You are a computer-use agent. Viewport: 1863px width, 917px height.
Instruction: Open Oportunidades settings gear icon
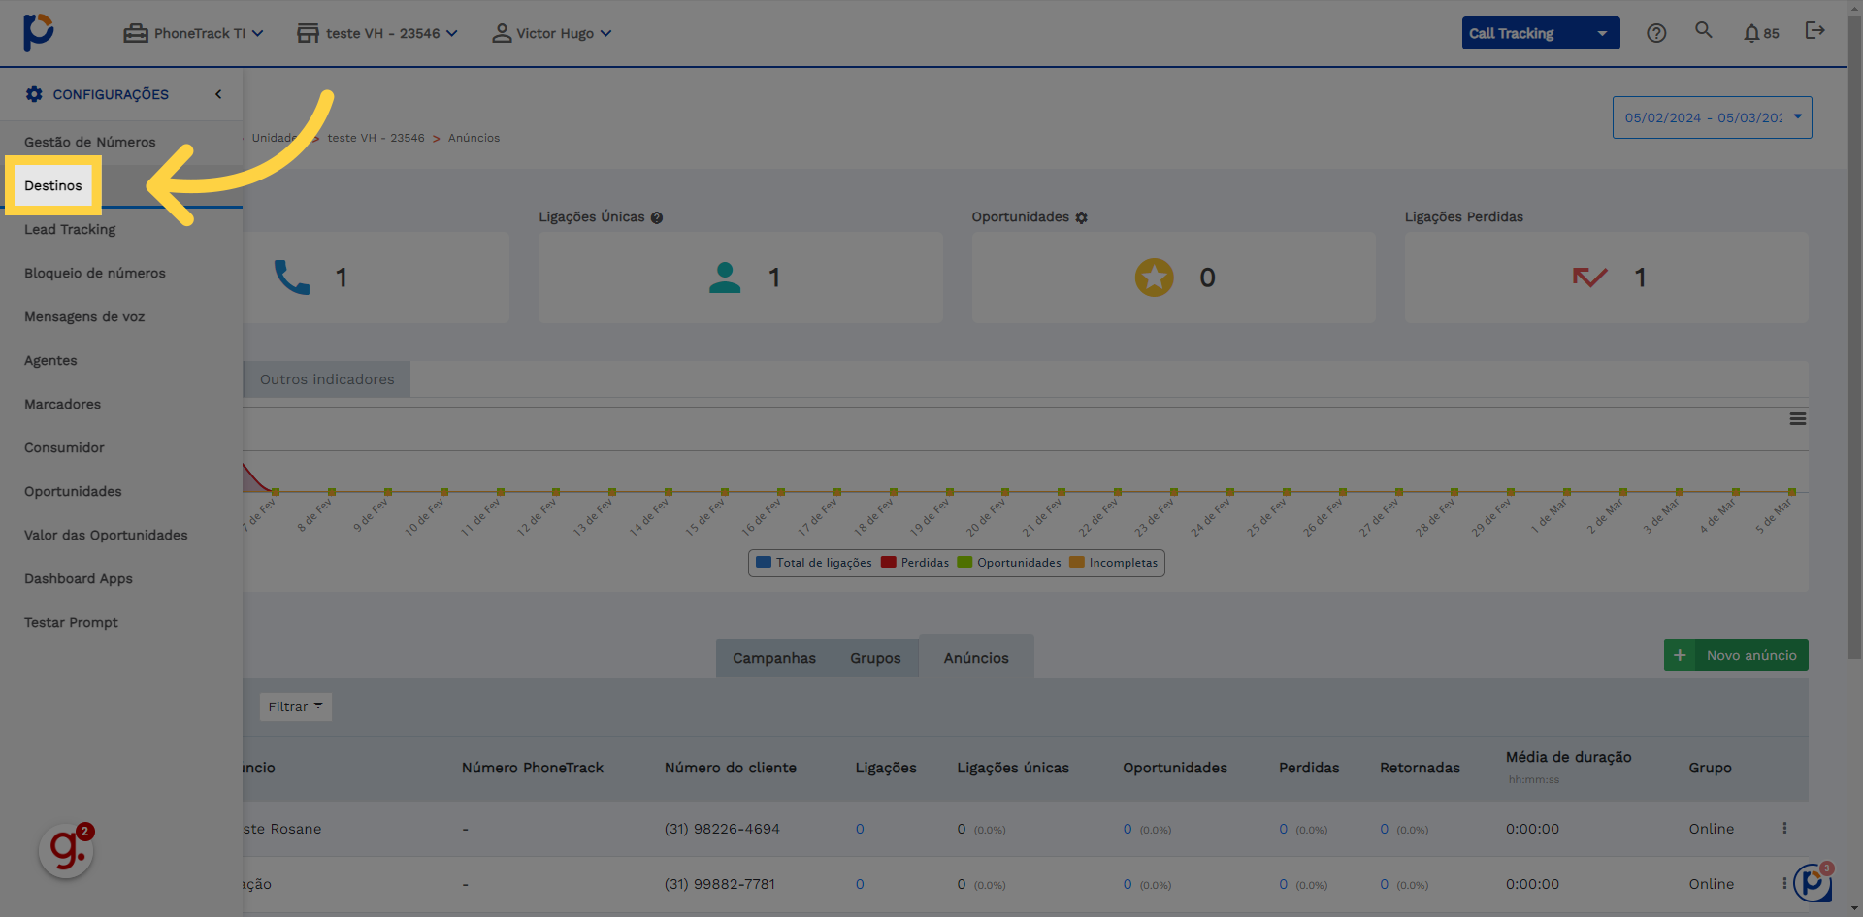[x=1081, y=217]
